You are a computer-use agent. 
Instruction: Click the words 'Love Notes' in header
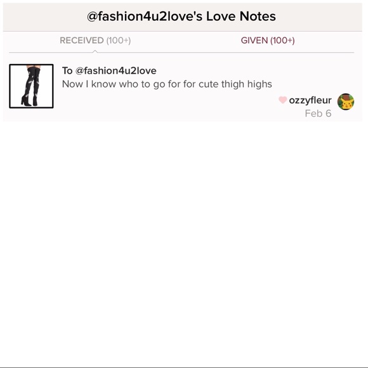coord(241,16)
